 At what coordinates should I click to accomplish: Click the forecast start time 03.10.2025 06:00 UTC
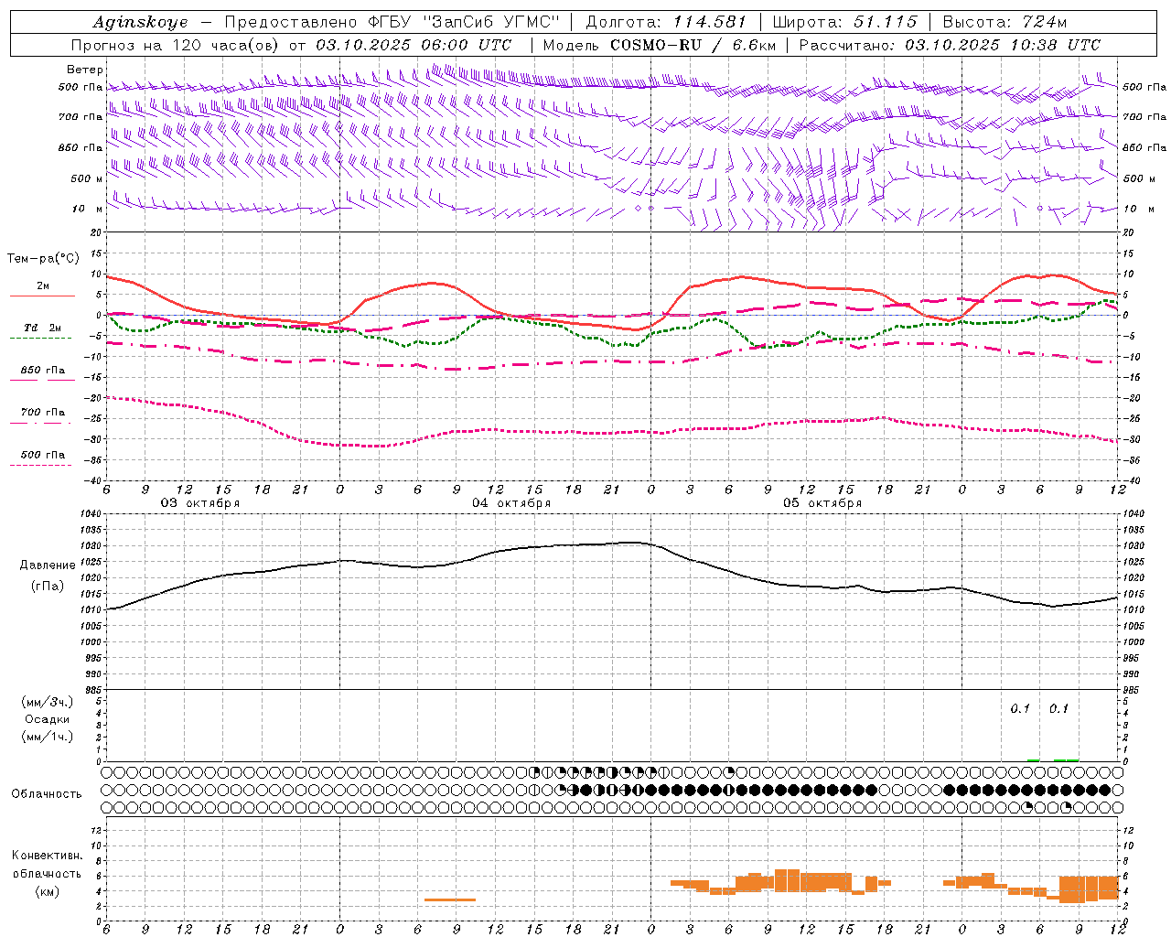tap(414, 45)
